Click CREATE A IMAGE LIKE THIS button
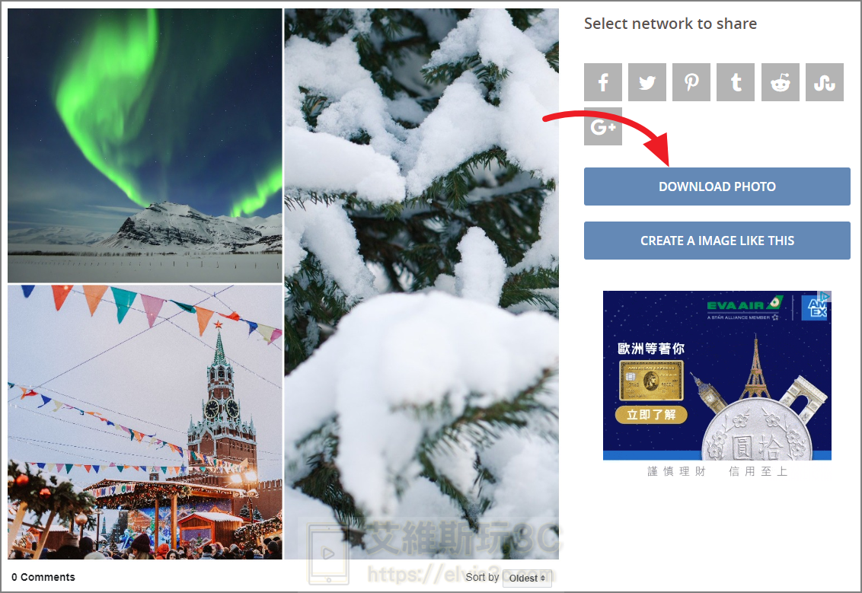 717,240
